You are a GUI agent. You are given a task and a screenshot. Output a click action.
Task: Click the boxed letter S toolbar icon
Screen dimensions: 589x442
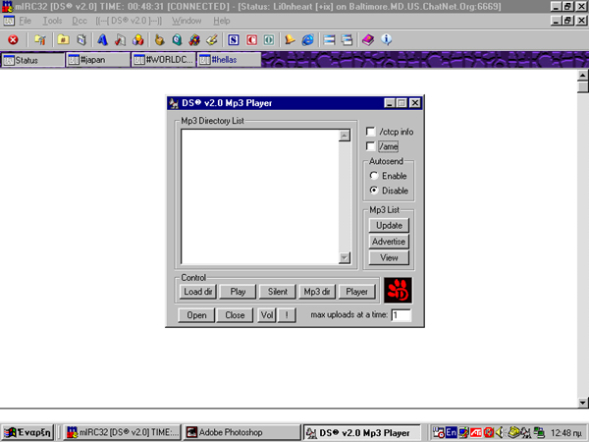(234, 40)
